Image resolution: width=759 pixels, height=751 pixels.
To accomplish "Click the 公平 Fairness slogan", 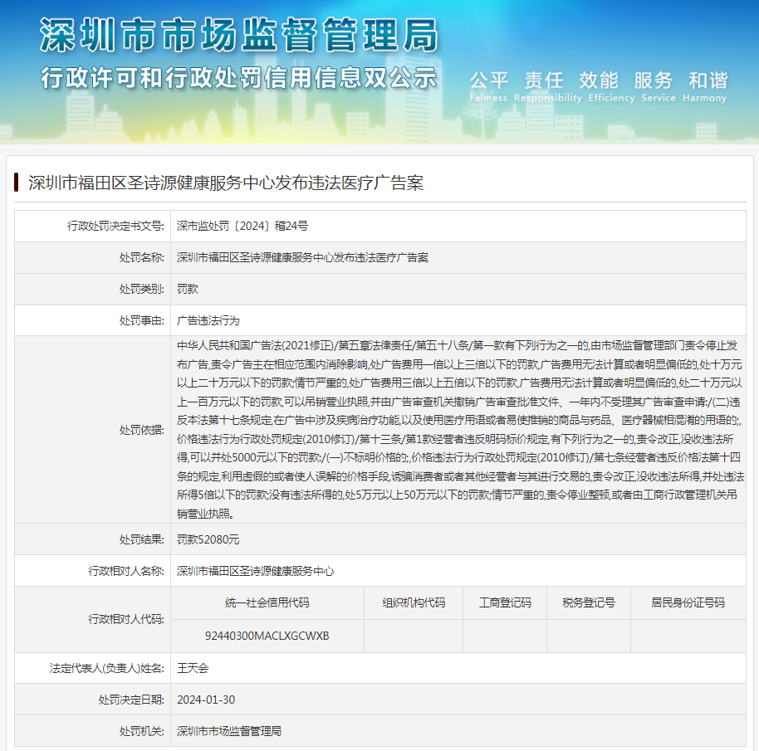I will (x=488, y=86).
